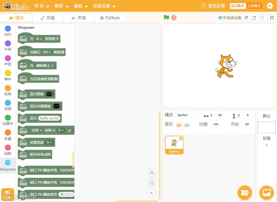Click the 熄灭所有点阵 block

pos(35,155)
